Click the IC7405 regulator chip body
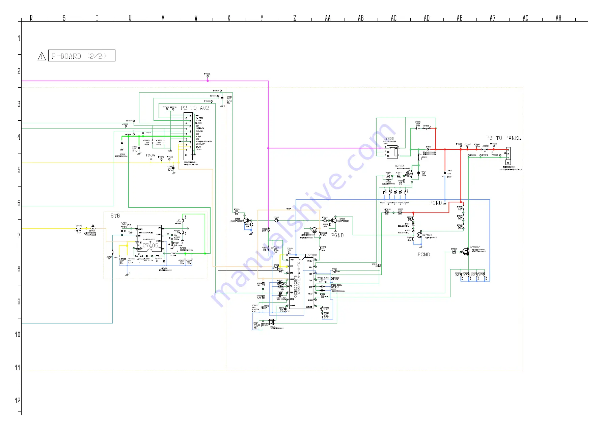 [x=149, y=238]
